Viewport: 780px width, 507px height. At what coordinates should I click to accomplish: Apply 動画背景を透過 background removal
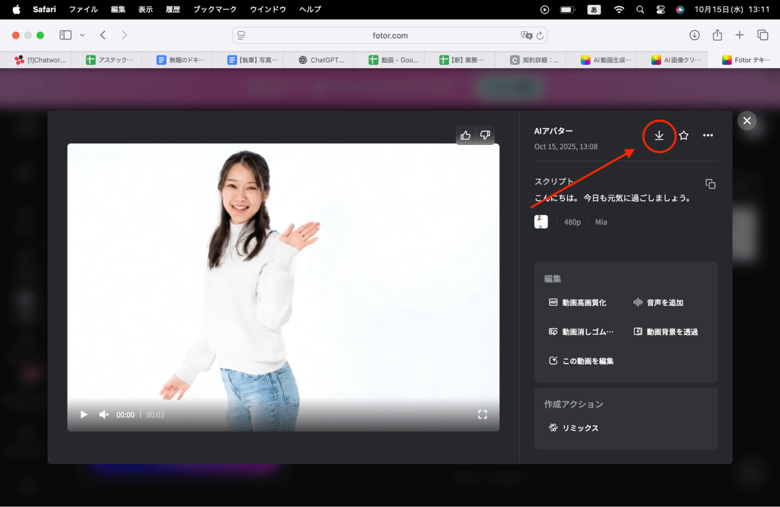(671, 331)
